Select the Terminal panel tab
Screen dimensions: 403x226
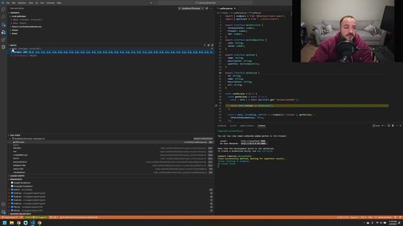click(x=261, y=126)
